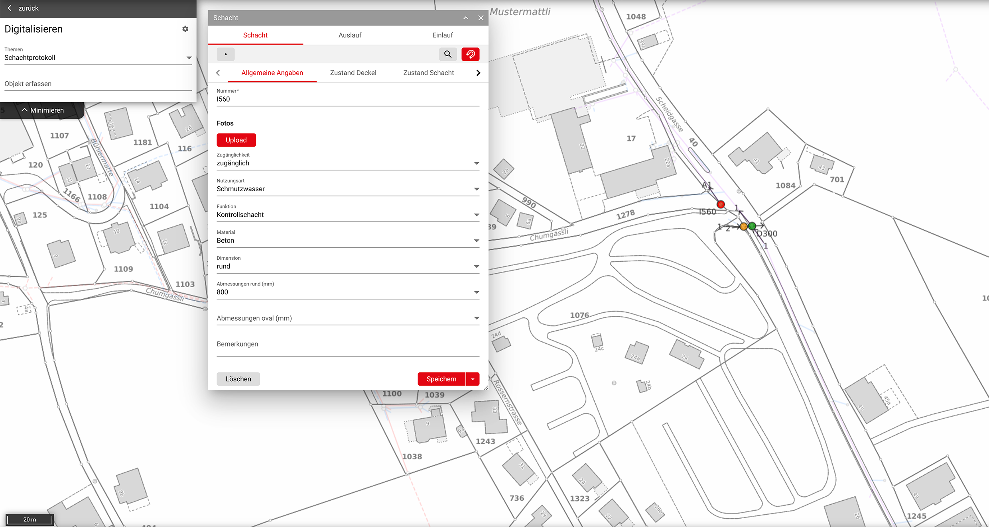
Task: Select the red manhole point on map
Action: [x=721, y=204]
